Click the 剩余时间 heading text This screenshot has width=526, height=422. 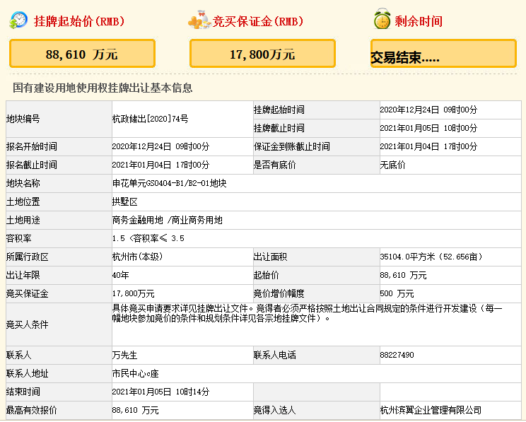pyautogui.click(x=419, y=21)
